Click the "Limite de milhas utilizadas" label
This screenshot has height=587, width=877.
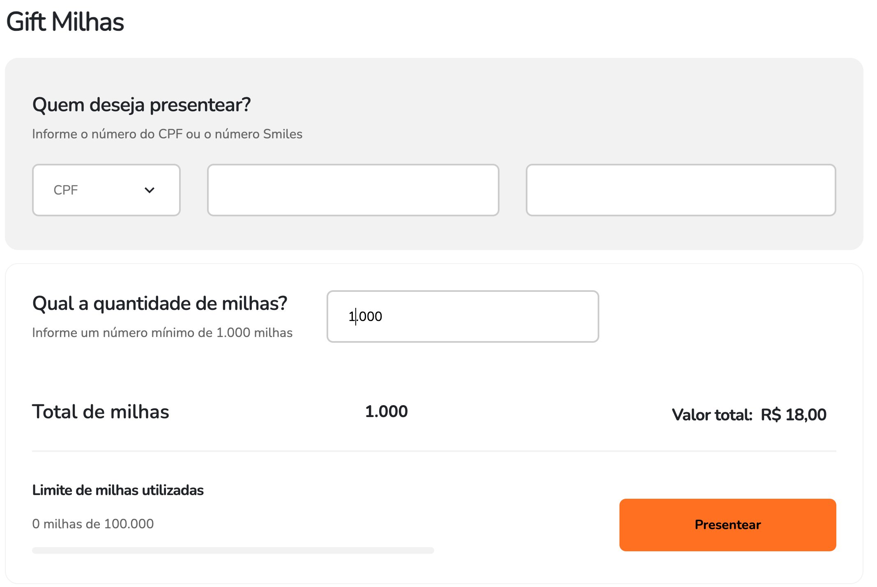point(118,490)
